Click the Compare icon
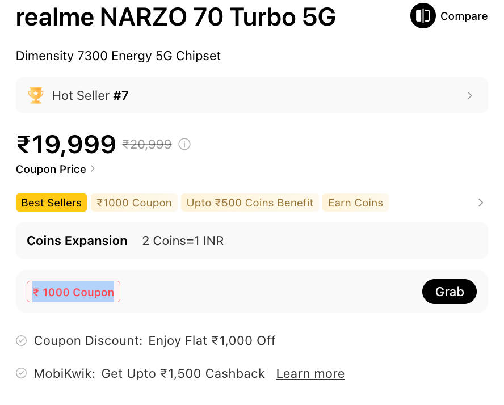This screenshot has width=504, height=405. 422,16
